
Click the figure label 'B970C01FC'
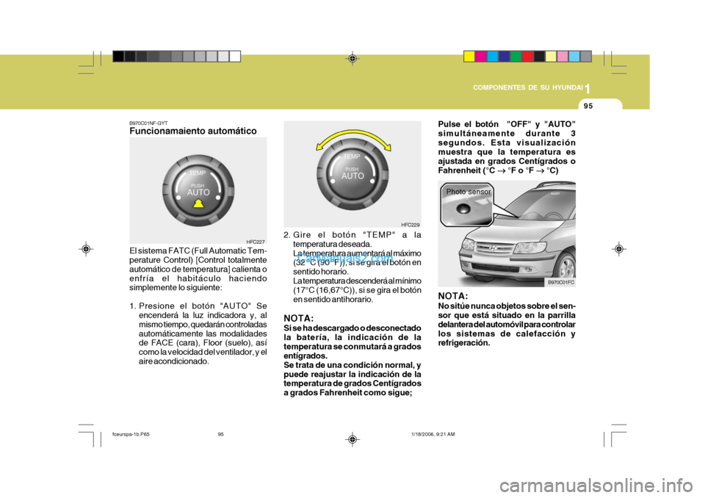(x=561, y=282)
